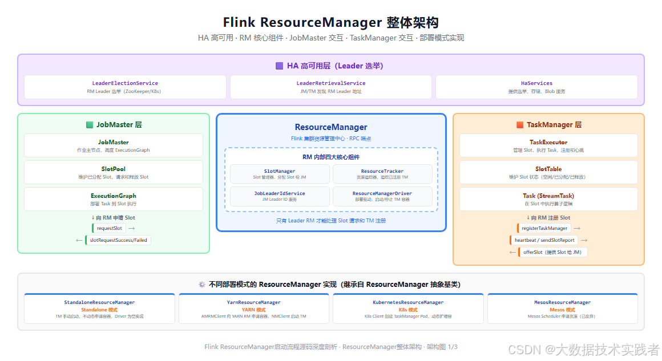
Task: Select the JobLeaderIdService box
Action: [x=280, y=196]
